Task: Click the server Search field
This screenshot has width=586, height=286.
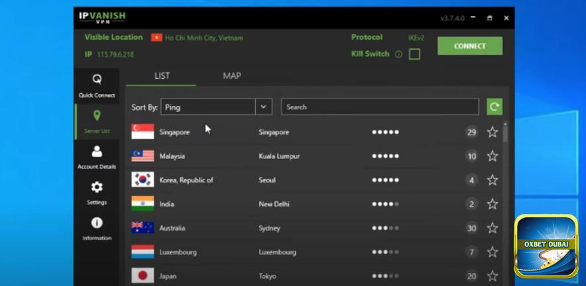Action: point(379,107)
